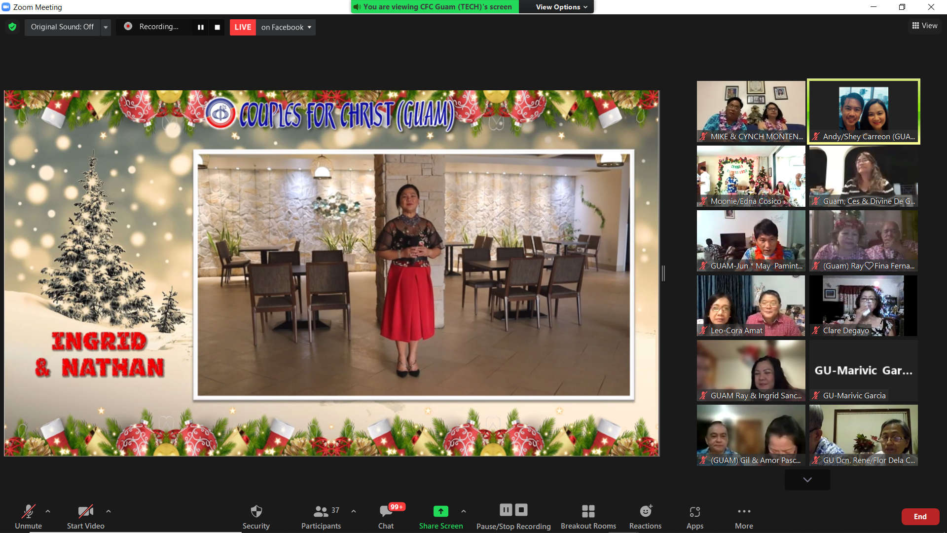This screenshot has height=533, width=947.
Task: Select Clare Degayo video tile
Action: point(863,305)
